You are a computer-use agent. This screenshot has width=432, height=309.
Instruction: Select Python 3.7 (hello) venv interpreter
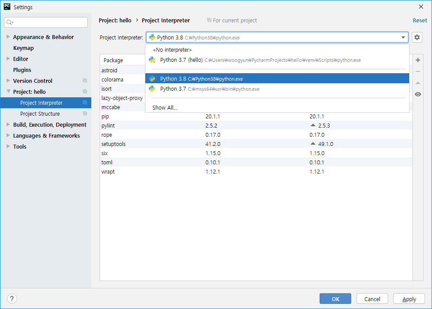(x=277, y=60)
